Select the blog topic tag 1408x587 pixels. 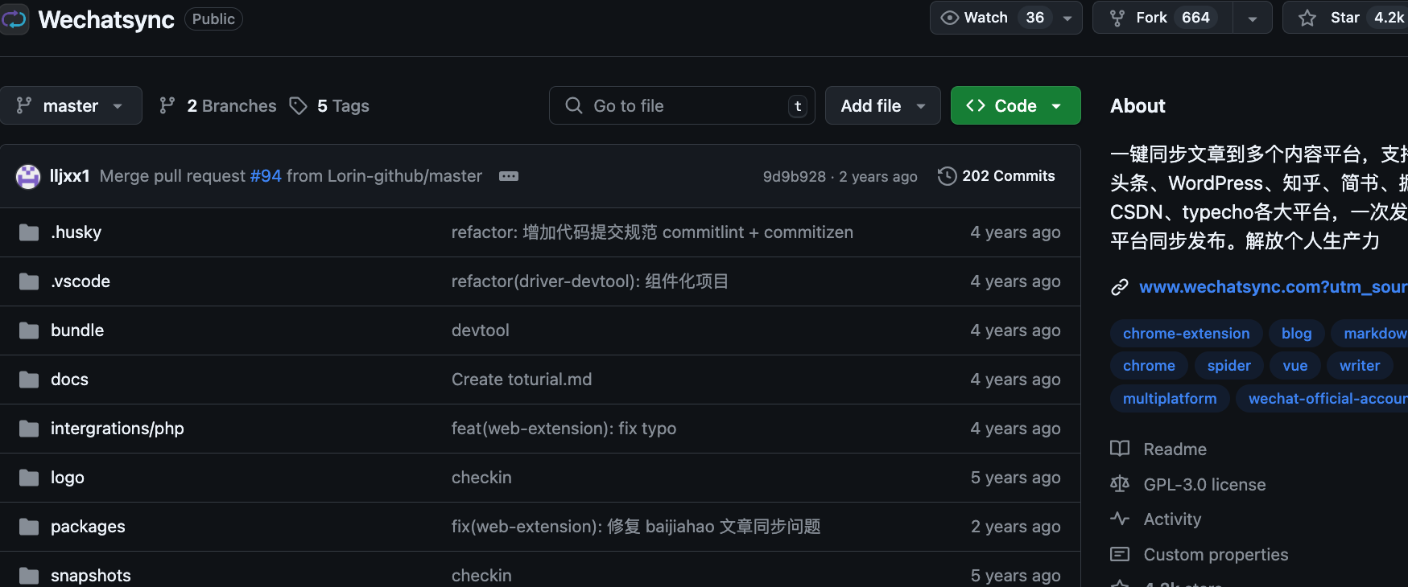pyautogui.click(x=1297, y=333)
